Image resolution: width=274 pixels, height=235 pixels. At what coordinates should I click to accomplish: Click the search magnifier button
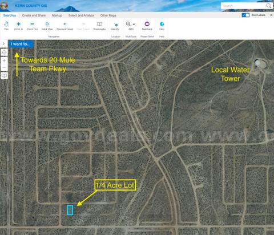click(x=269, y=6)
